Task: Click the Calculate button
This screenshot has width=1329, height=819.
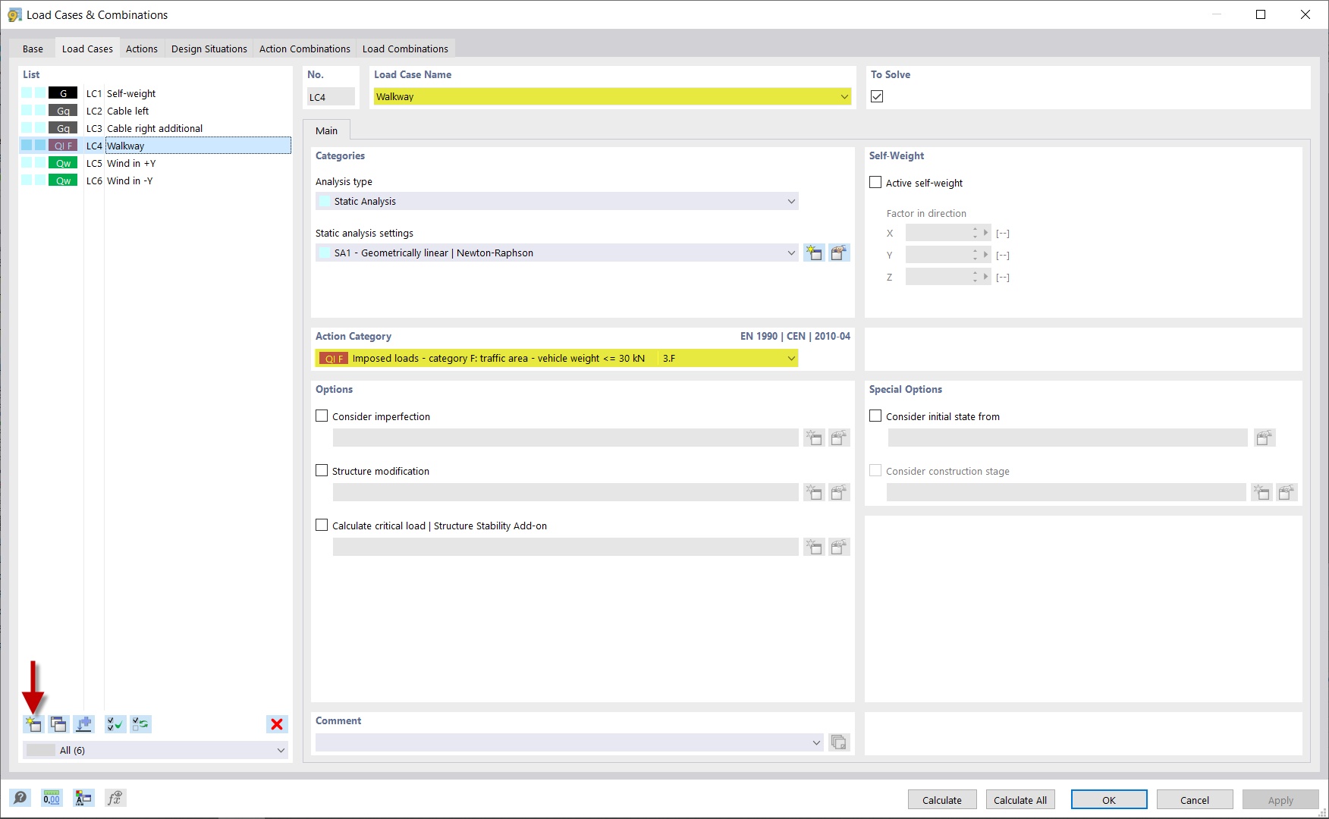Action: (942, 800)
